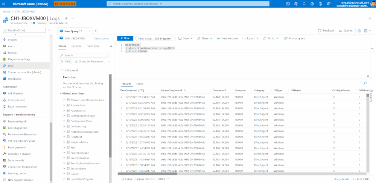Open table search options kebab menu
The image size is (376, 183).
click(x=110, y=55)
